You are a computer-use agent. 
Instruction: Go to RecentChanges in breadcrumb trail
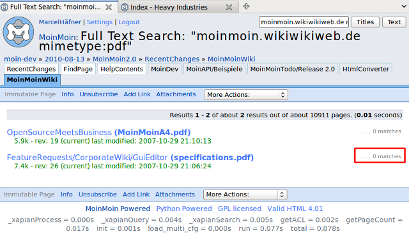(x=172, y=59)
